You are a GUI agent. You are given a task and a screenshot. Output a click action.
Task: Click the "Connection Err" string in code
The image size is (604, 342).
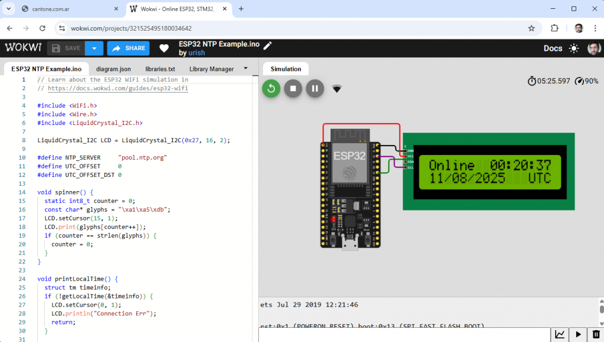click(x=120, y=314)
